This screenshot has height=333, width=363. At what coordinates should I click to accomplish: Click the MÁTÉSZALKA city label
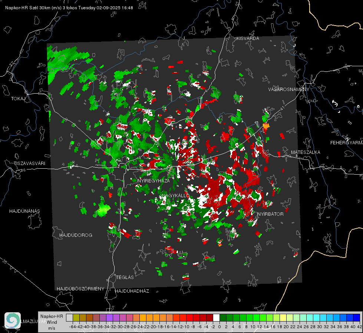point(306,152)
